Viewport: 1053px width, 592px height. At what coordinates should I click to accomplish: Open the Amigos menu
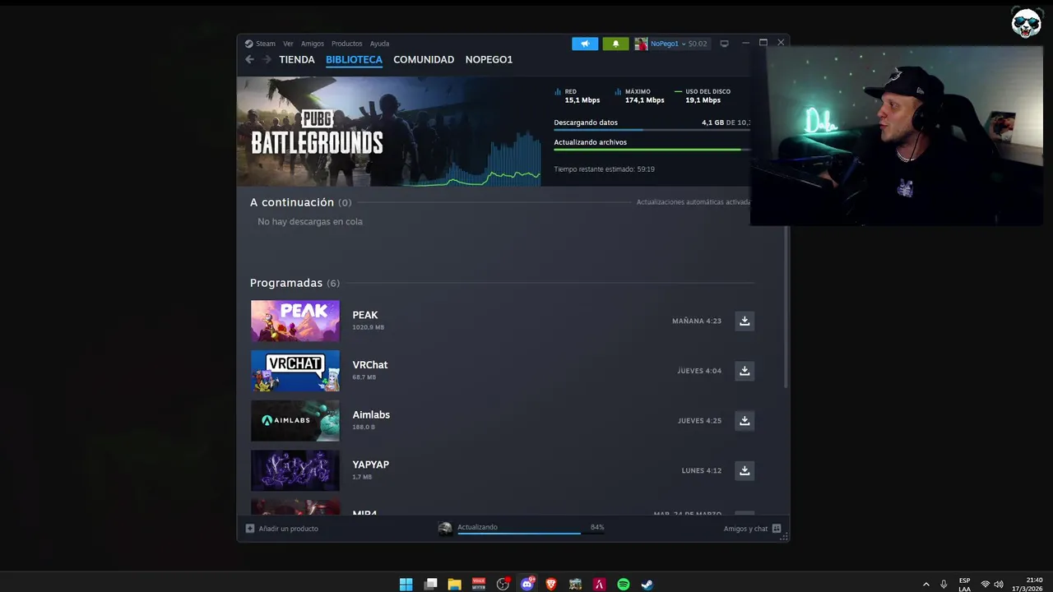point(313,44)
